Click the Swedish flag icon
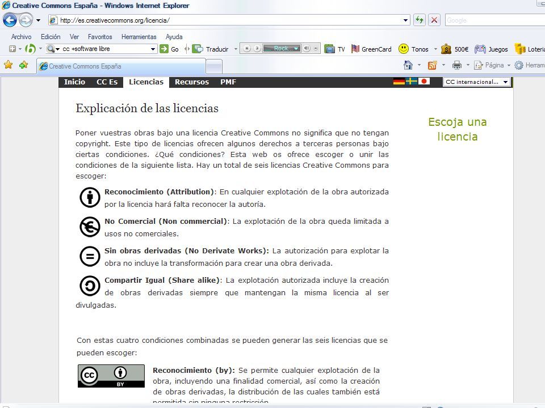545x408 pixels. (412, 81)
